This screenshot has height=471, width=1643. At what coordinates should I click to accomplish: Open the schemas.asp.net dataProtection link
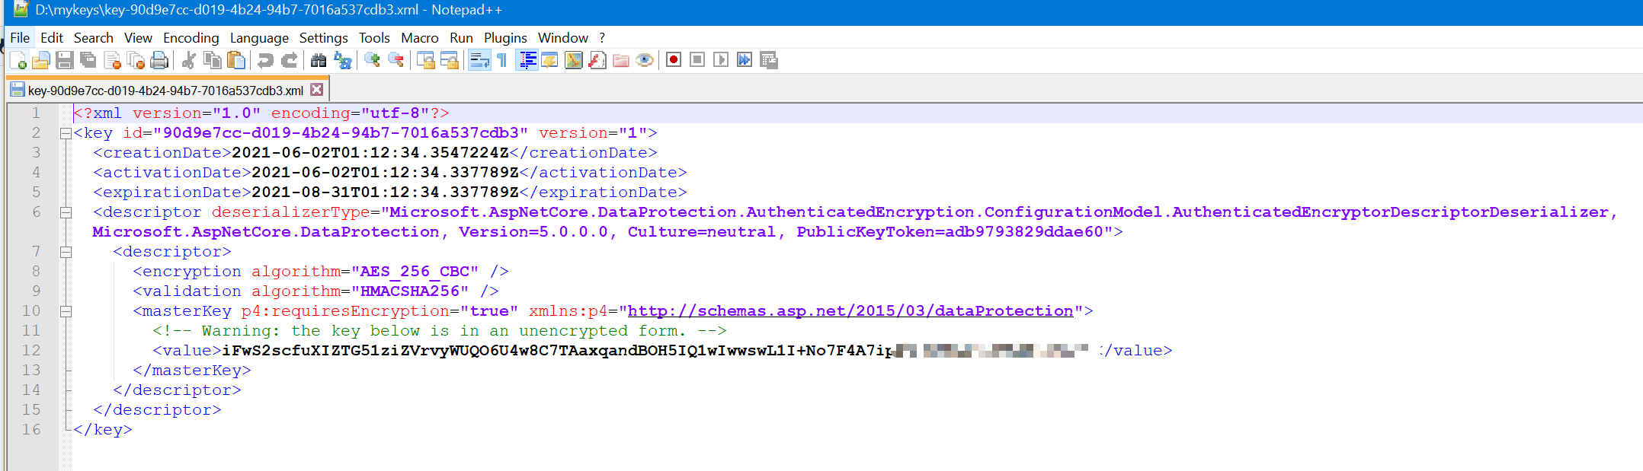pos(850,311)
